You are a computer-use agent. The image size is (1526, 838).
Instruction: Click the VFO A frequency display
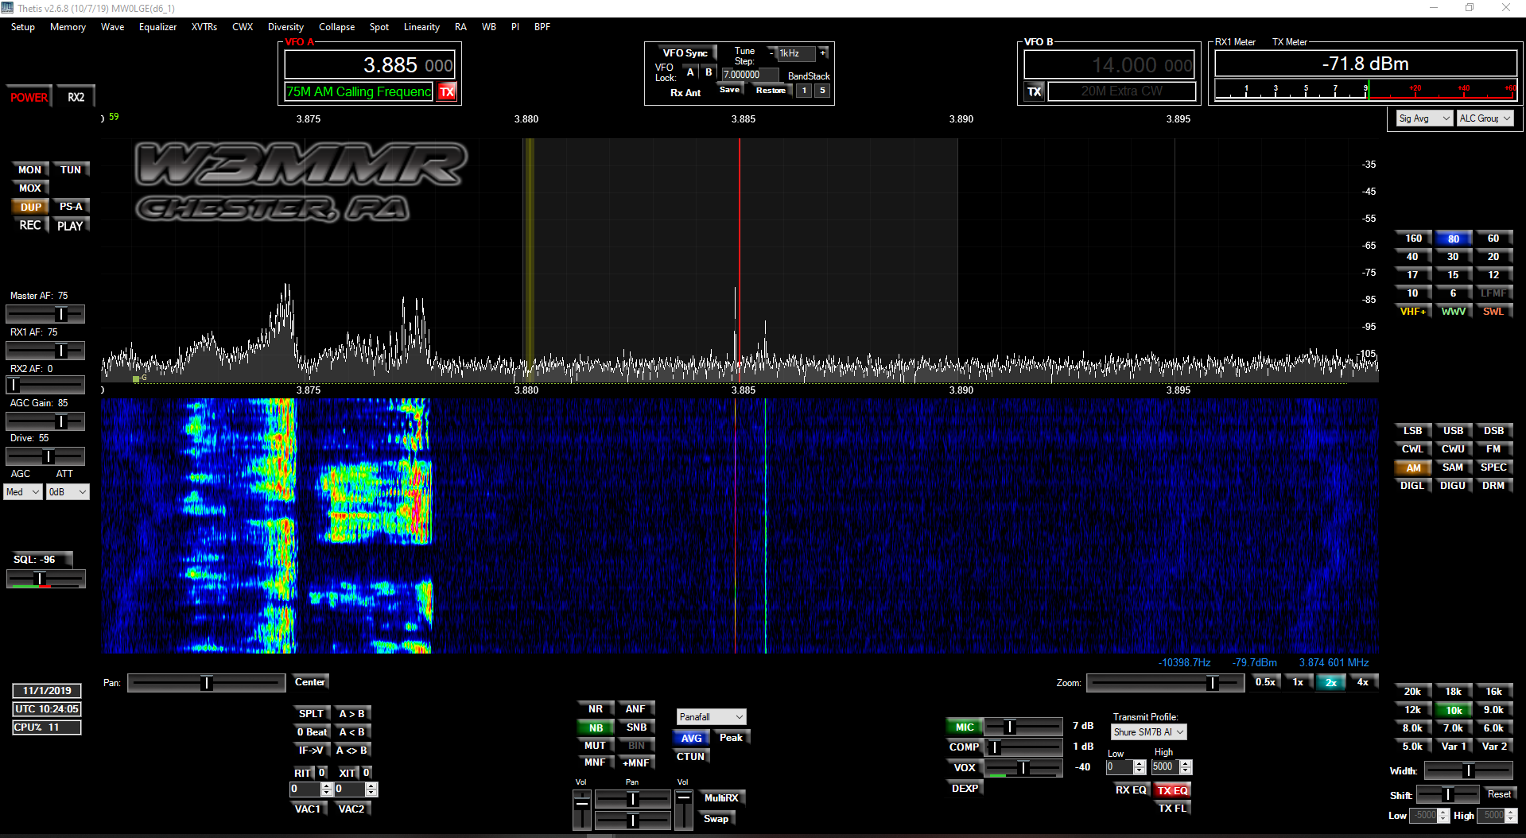[370, 65]
